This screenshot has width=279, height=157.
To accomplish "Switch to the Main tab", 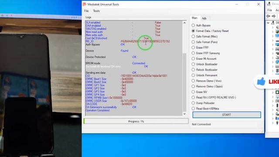I will [194, 18].
